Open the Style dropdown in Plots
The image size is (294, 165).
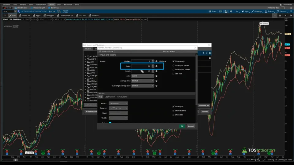(118, 113)
